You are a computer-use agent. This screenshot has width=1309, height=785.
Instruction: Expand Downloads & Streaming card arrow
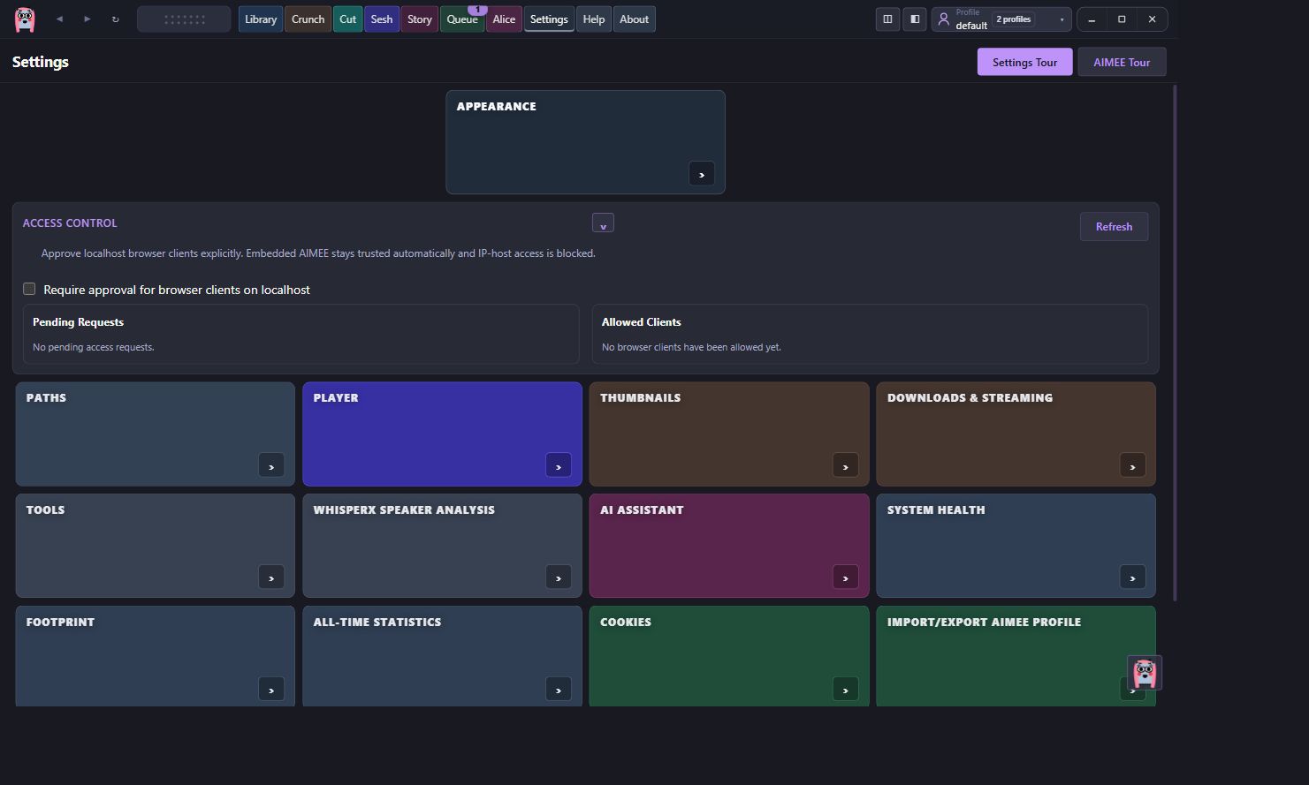(x=1132, y=465)
